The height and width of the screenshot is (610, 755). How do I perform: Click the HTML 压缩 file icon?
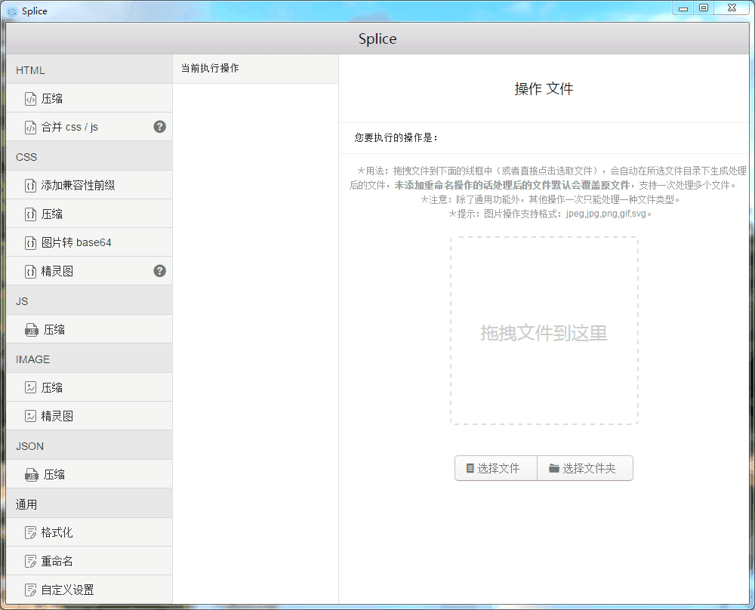30,99
